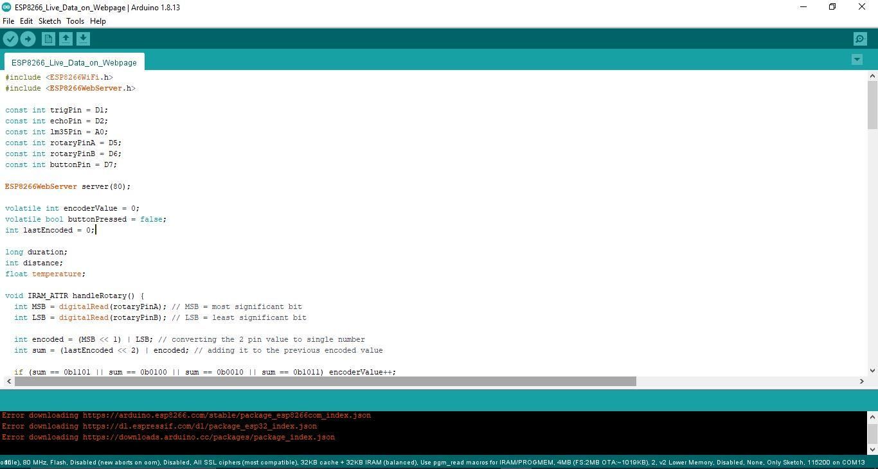Click the buttonPin = D7 declaration
Viewport: 878px width, 469px height.
tap(61, 164)
